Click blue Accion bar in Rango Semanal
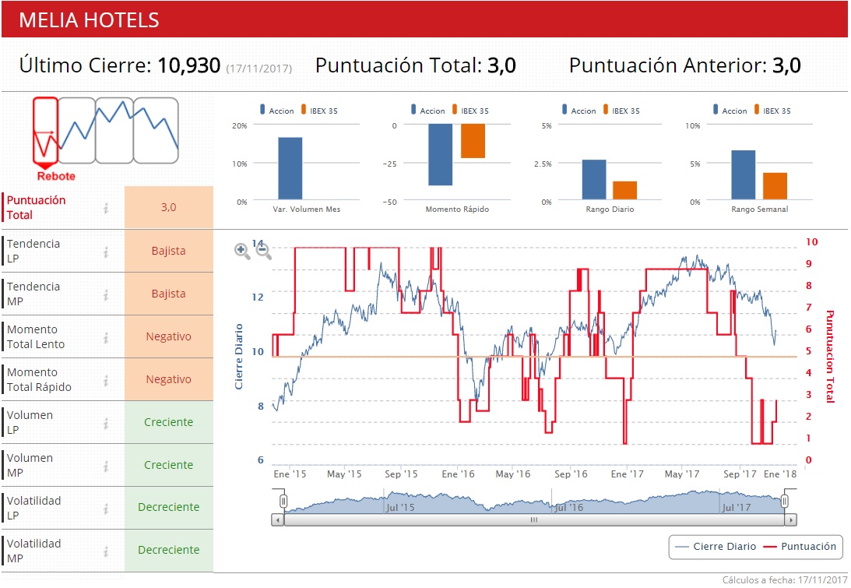 tap(743, 174)
